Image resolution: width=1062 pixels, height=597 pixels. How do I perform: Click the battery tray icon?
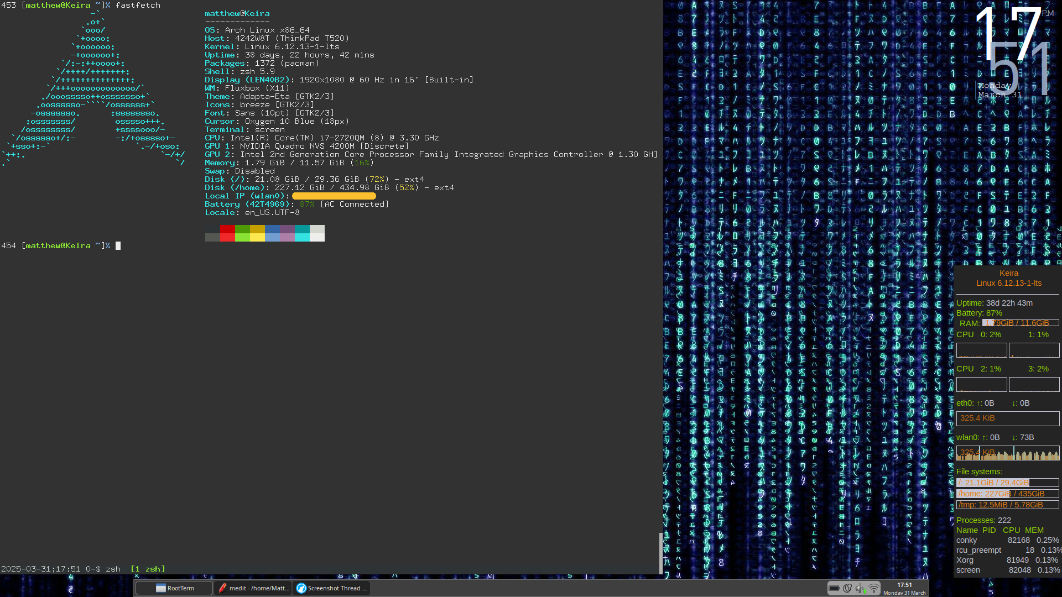tap(834, 588)
